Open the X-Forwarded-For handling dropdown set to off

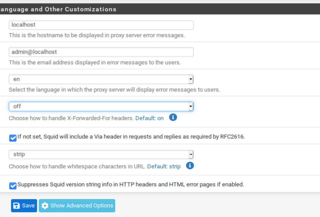(101, 106)
